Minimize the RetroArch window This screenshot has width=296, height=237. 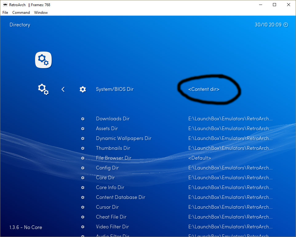click(x=261, y=5)
